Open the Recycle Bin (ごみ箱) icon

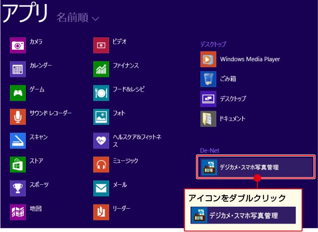[x=208, y=79]
